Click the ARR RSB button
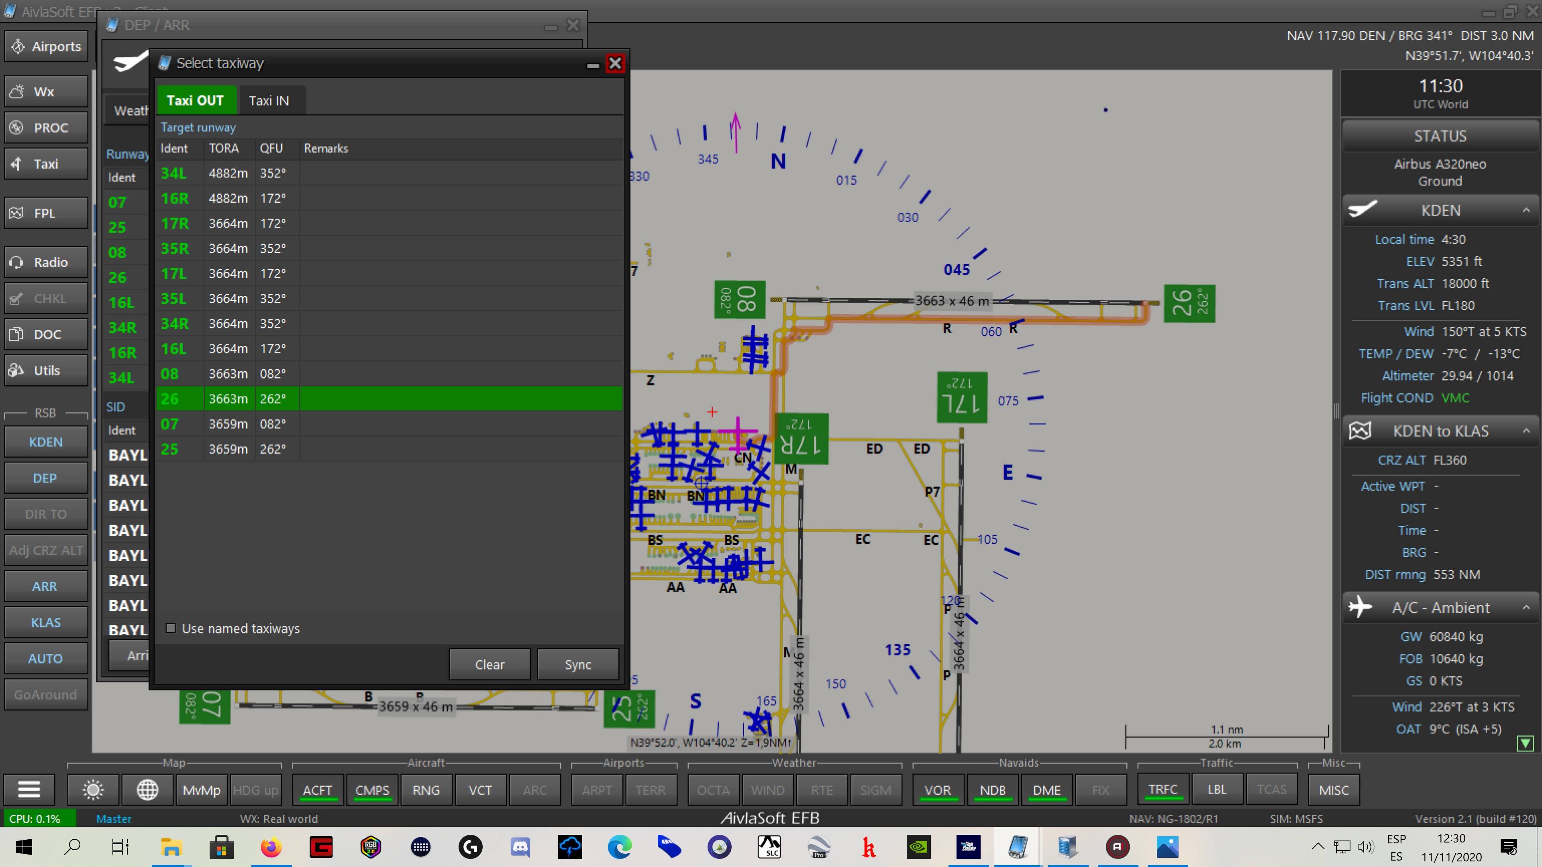Screen dimensions: 1542x867 click(46, 586)
